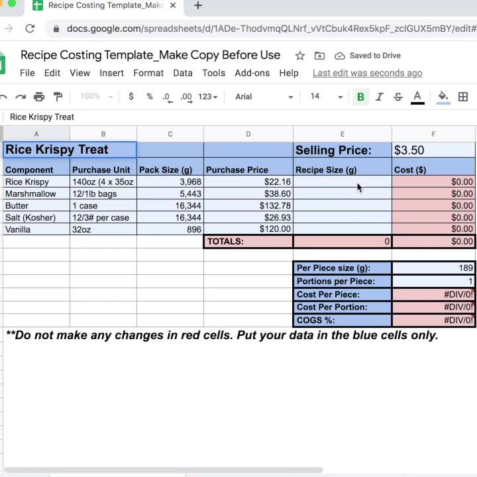Screen dimensions: 477x477
Task: Apply percent format icon
Action: pos(149,97)
